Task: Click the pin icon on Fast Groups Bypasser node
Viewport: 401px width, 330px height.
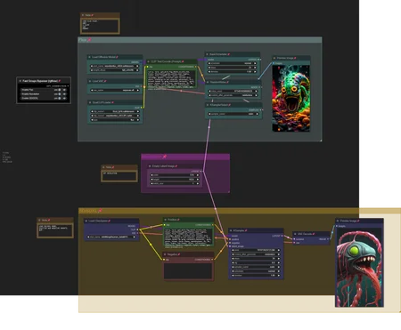Action: pyautogui.click(x=60, y=81)
